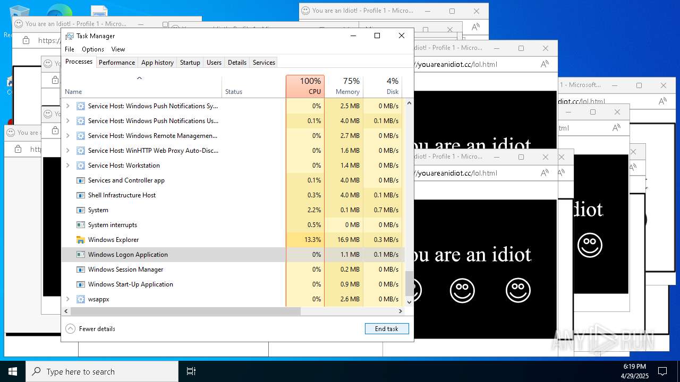
Task: Open Task View on the taskbar
Action: 191,371
